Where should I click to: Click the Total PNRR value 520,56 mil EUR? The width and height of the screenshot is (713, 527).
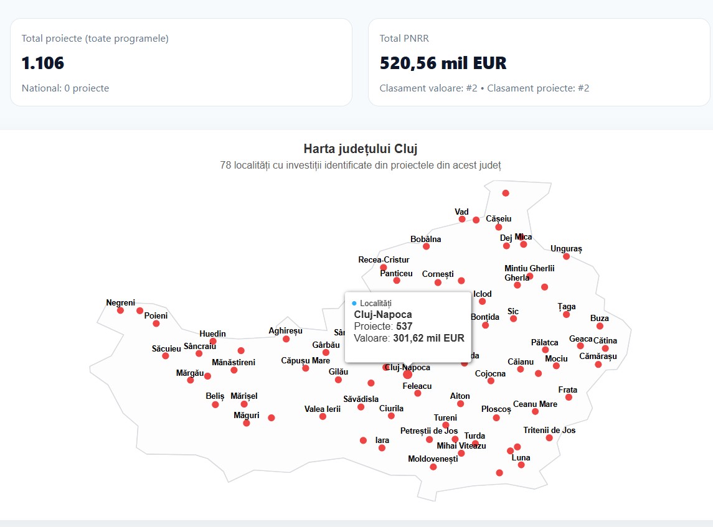click(443, 63)
